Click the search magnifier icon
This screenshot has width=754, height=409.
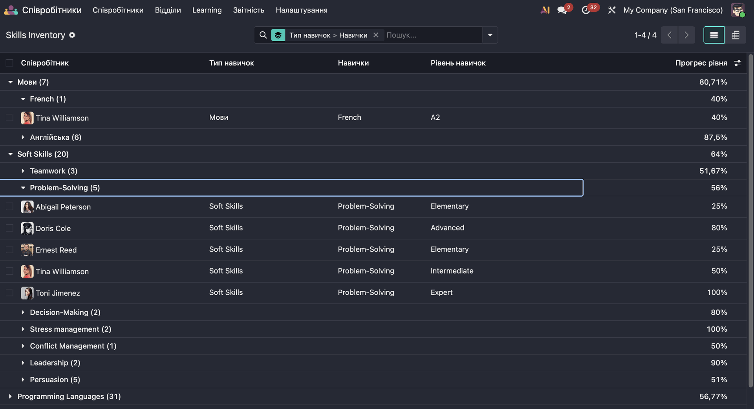[x=263, y=35]
